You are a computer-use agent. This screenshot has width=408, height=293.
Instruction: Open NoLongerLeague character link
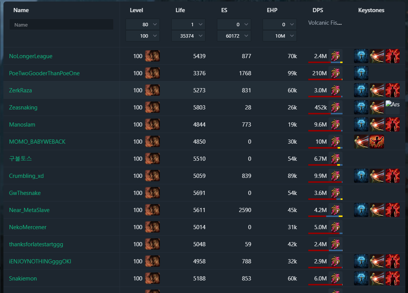[31, 56]
